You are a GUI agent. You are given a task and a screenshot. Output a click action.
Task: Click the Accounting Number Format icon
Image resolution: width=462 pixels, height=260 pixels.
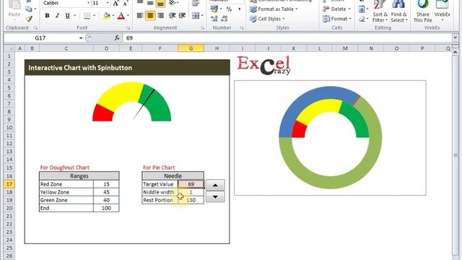pyautogui.click(x=214, y=9)
